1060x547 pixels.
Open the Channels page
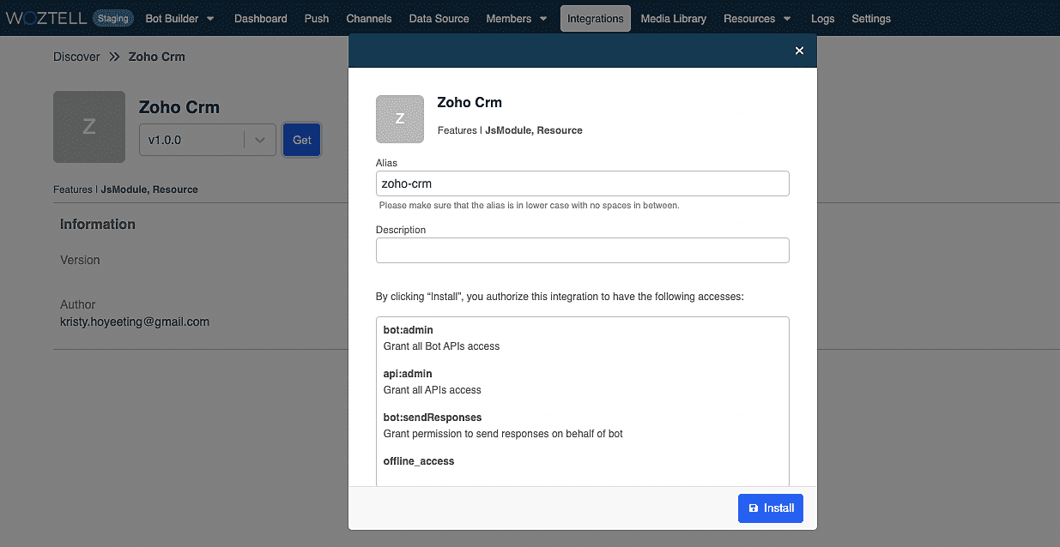point(369,19)
